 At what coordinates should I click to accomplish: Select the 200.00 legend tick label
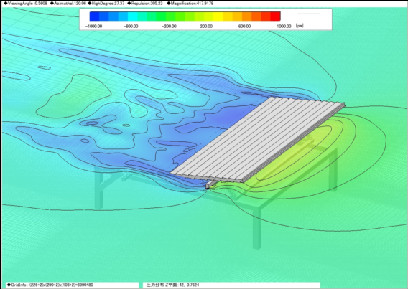(206, 27)
